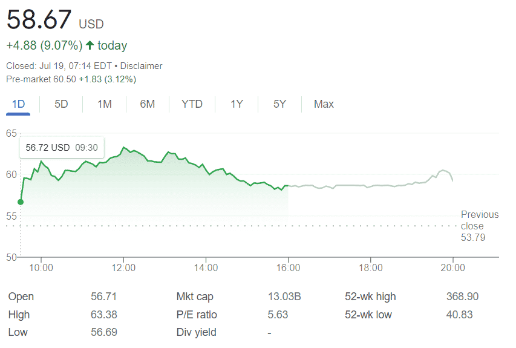Image resolution: width=516 pixels, height=348 pixels.
Task: Click the P/E ratio value 5.63
Action: 278,315
